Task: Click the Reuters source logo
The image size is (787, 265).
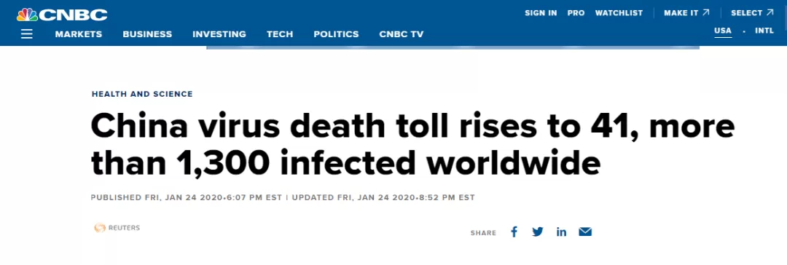Action: 117,228
